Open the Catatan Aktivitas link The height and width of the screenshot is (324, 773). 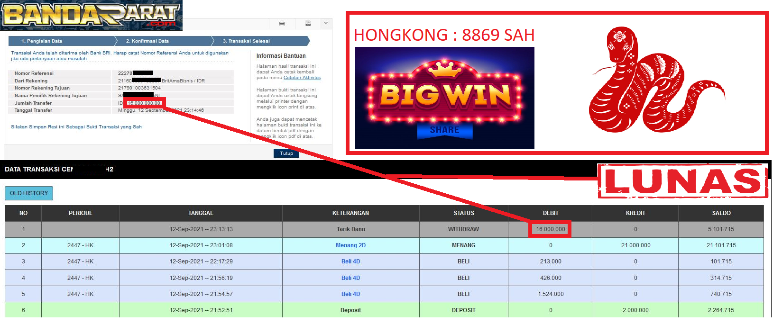302,78
